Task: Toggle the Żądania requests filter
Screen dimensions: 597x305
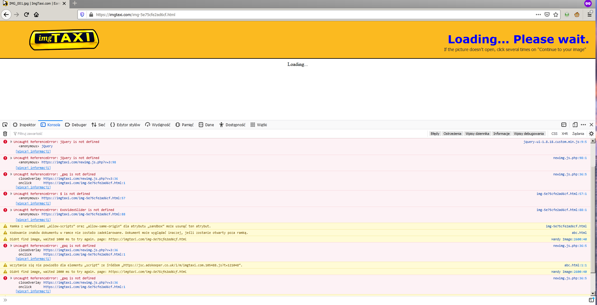Action: [x=578, y=134]
